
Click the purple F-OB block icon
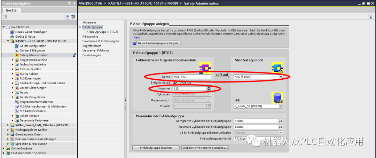pos(205,68)
